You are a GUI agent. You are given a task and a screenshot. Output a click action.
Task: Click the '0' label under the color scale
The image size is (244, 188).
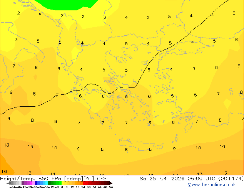click(x=62, y=187)
